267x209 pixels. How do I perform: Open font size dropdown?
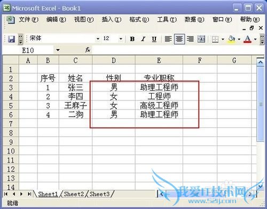(121, 38)
